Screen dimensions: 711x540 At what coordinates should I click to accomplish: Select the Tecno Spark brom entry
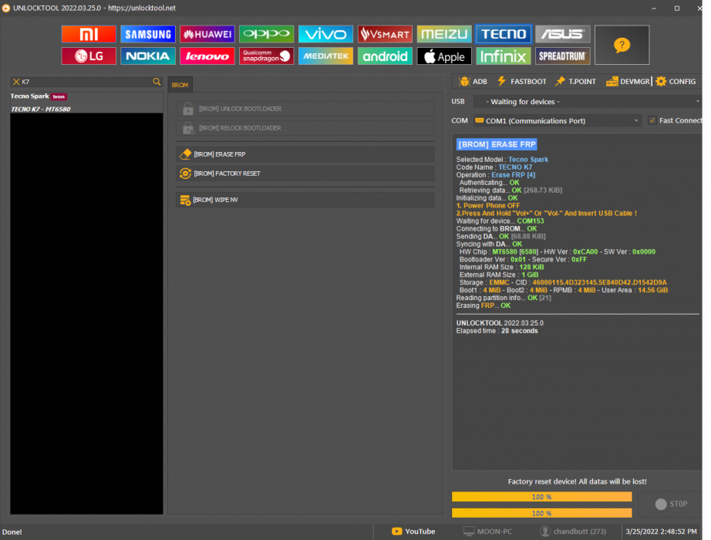86,96
